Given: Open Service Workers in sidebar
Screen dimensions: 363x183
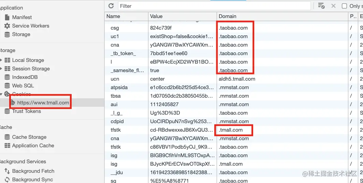Looking at the screenshot, I should tap(31, 26).
